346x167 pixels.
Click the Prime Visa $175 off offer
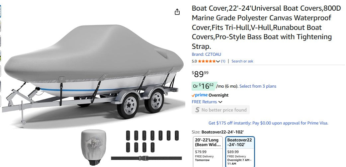(x=268, y=123)
